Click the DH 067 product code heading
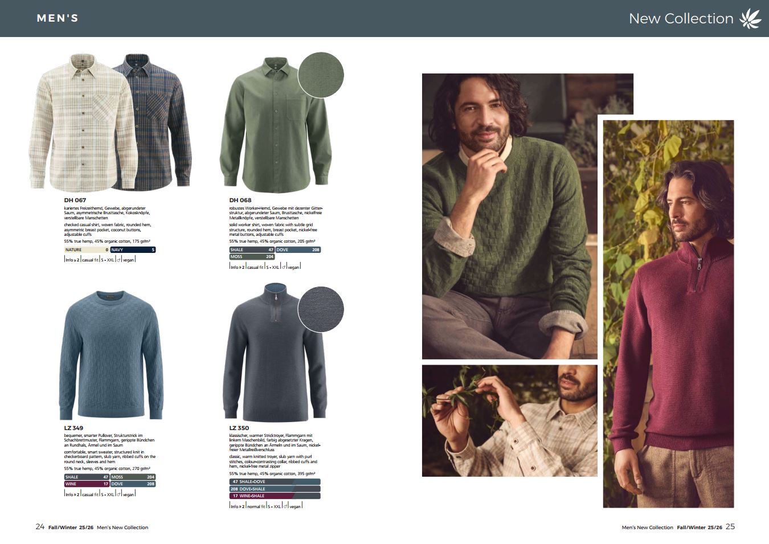The height and width of the screenshot is (544, 769). click(x=75, y=201)
